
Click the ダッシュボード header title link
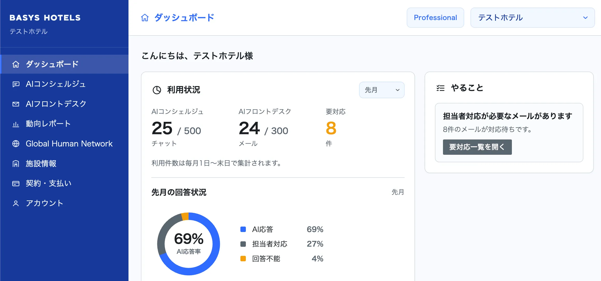tap(184, 18)
